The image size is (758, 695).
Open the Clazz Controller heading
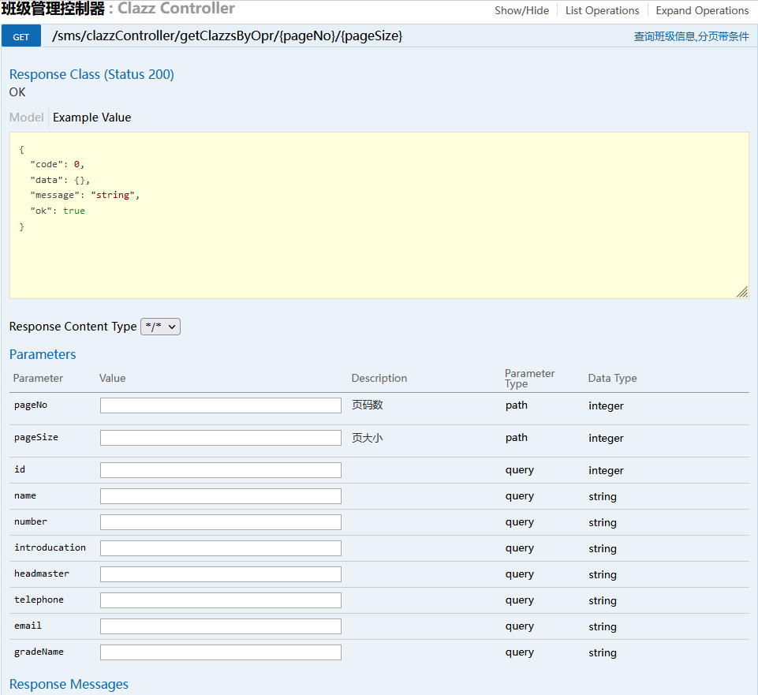[118, 8]
